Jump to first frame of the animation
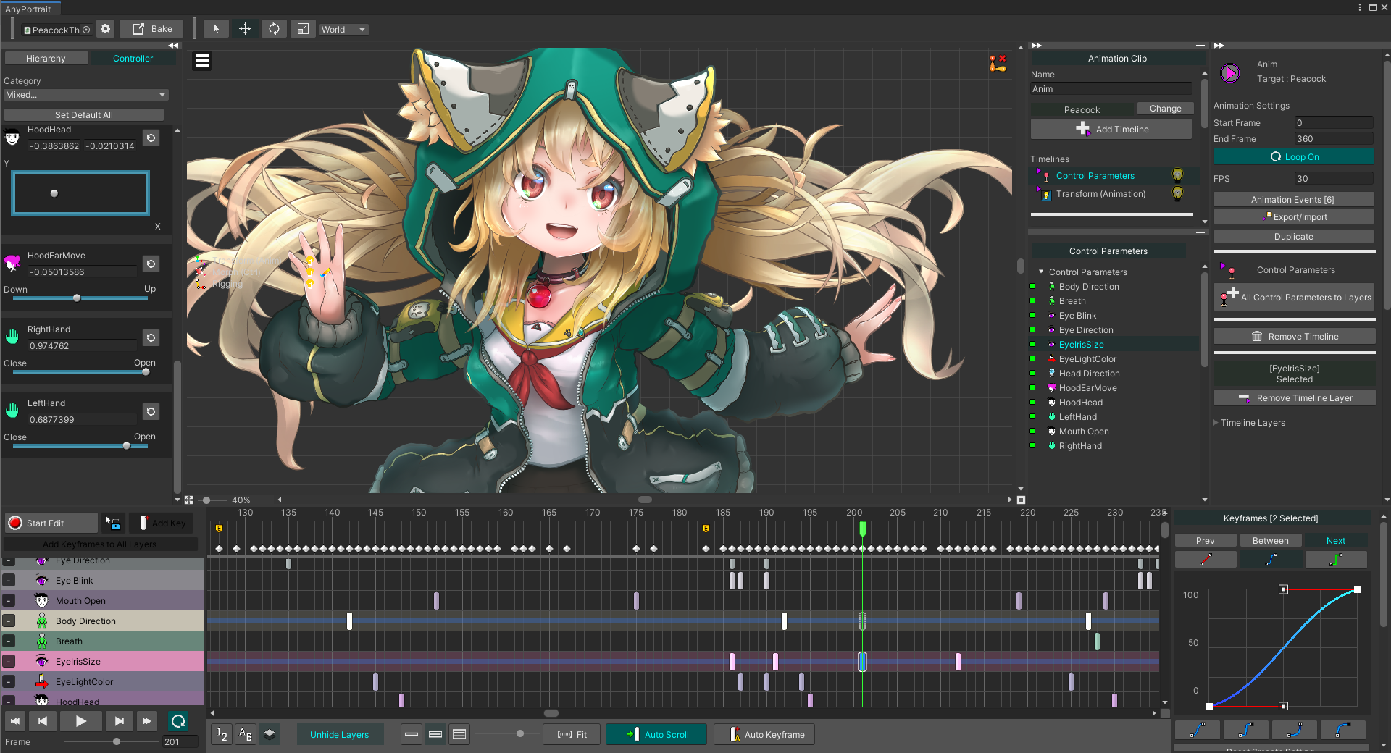The image size is (1391, 753). 15,721
